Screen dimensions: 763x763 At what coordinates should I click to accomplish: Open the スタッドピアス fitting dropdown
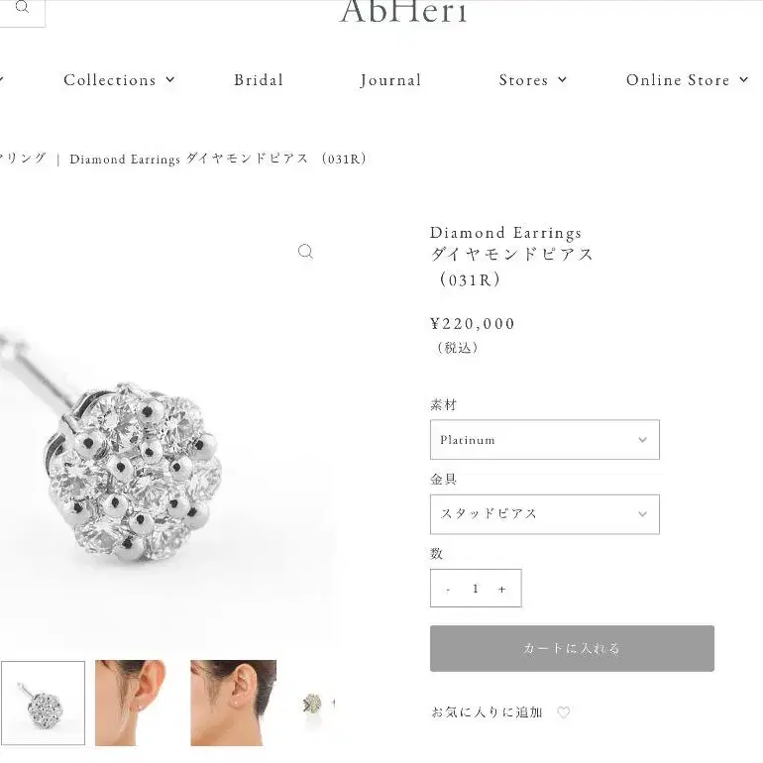(x=545, y=514)
